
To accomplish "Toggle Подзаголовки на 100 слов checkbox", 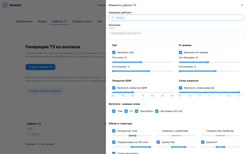I will 114,142.
